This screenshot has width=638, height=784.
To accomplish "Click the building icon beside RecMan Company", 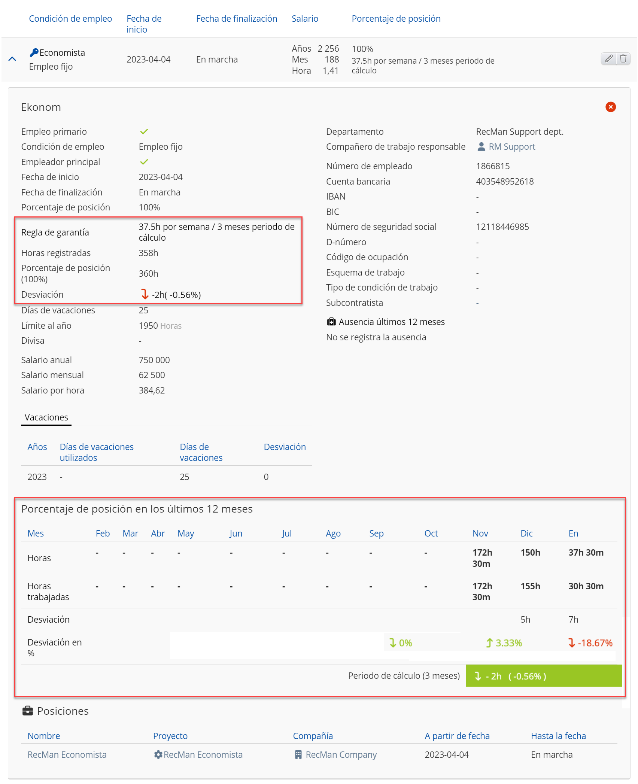I will tap(298, 755).
